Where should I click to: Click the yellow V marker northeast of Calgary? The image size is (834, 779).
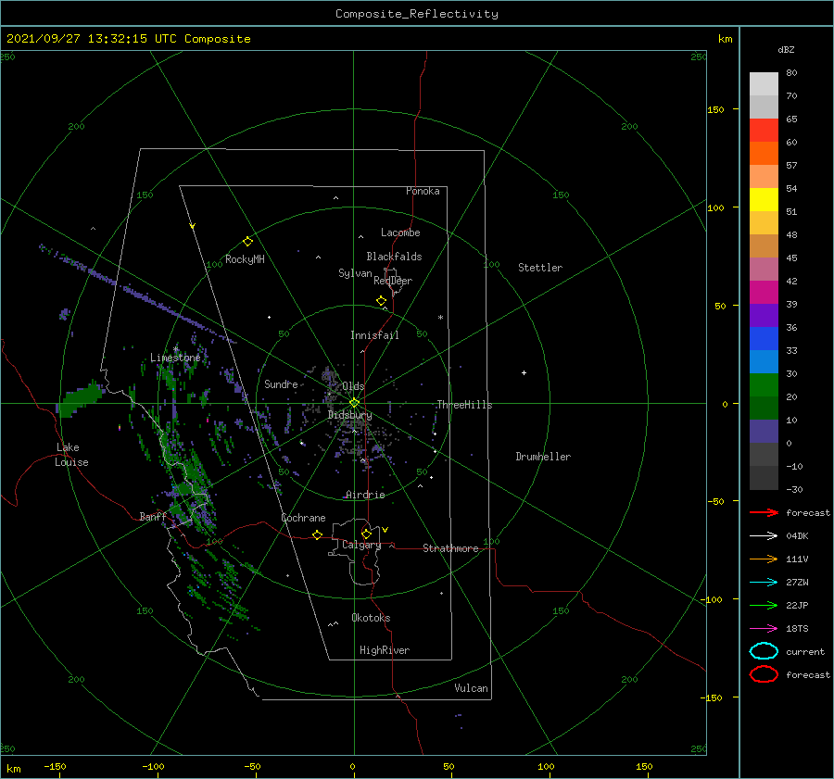385,530
